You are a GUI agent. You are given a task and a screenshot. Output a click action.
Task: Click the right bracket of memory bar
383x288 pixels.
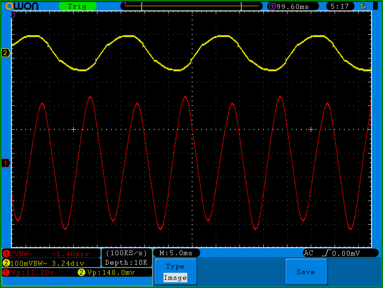(x=241, y=6)
